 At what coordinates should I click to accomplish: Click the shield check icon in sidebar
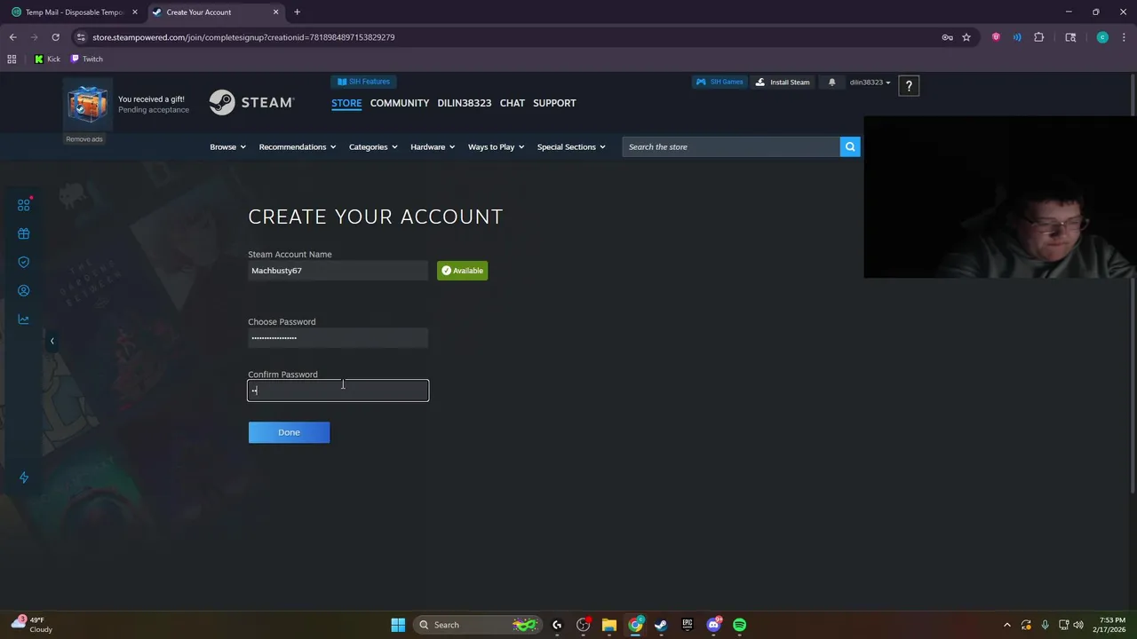click(x=24, y=262)
